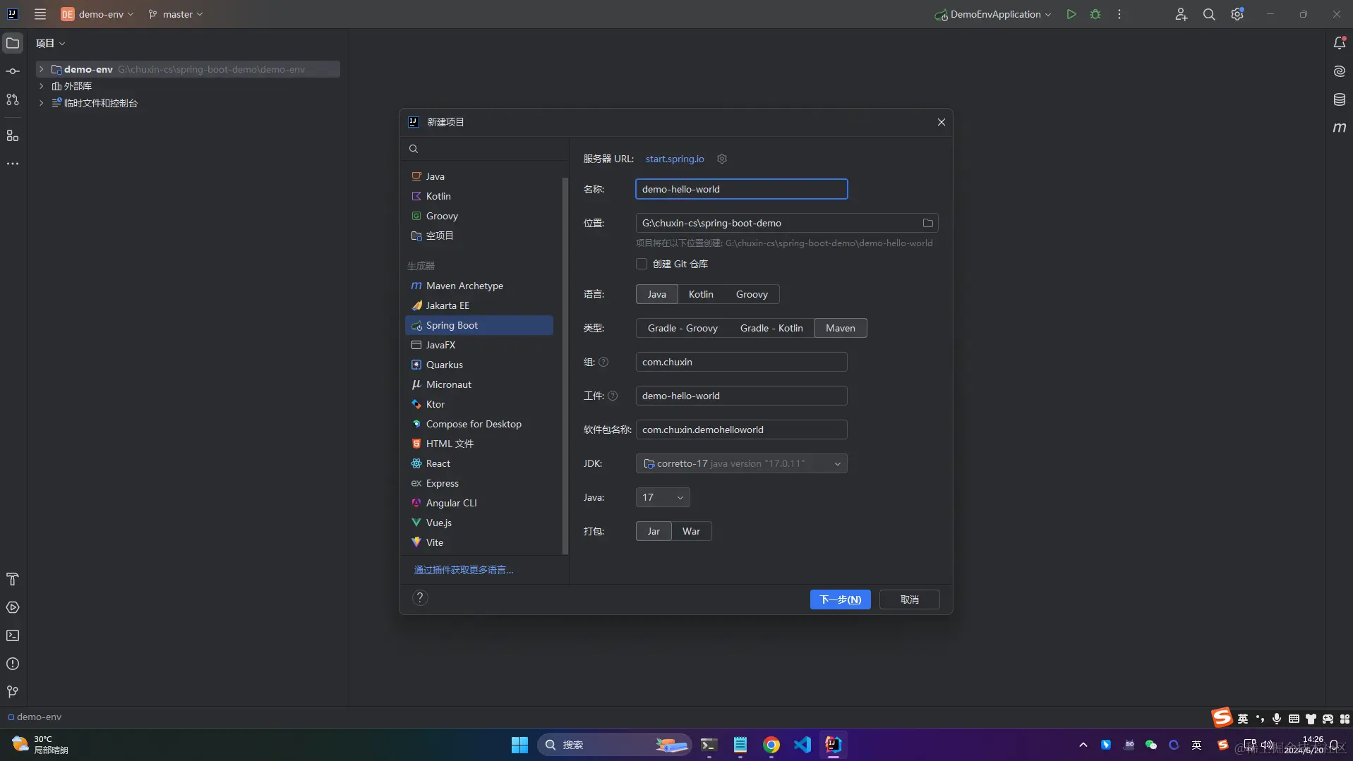Image resolution: width=1353 pixels, height=761 pixels.
Task: Click the Next button
Action: (840, 599)
